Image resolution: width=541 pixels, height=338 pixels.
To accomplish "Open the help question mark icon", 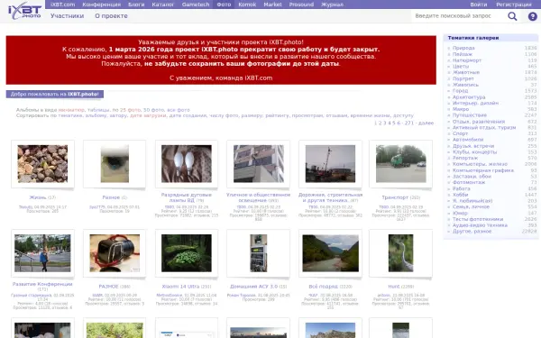I will [532, 16].
